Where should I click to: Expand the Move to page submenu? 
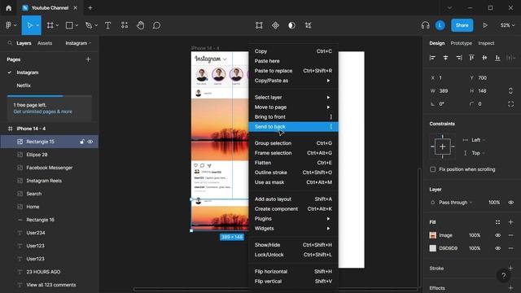(293, 107)
